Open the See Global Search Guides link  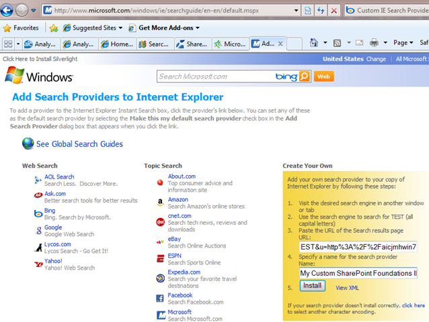click(x=79, y=144)
